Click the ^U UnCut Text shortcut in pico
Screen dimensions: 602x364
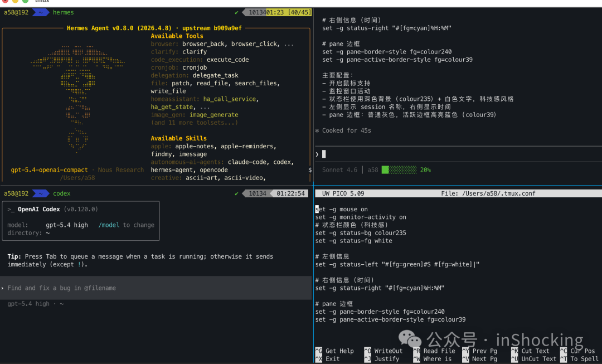(533, 359)
